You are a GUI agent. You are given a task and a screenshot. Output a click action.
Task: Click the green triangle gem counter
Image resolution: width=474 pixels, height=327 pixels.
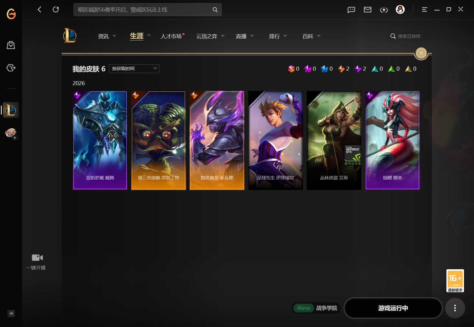tap(392, 69)
